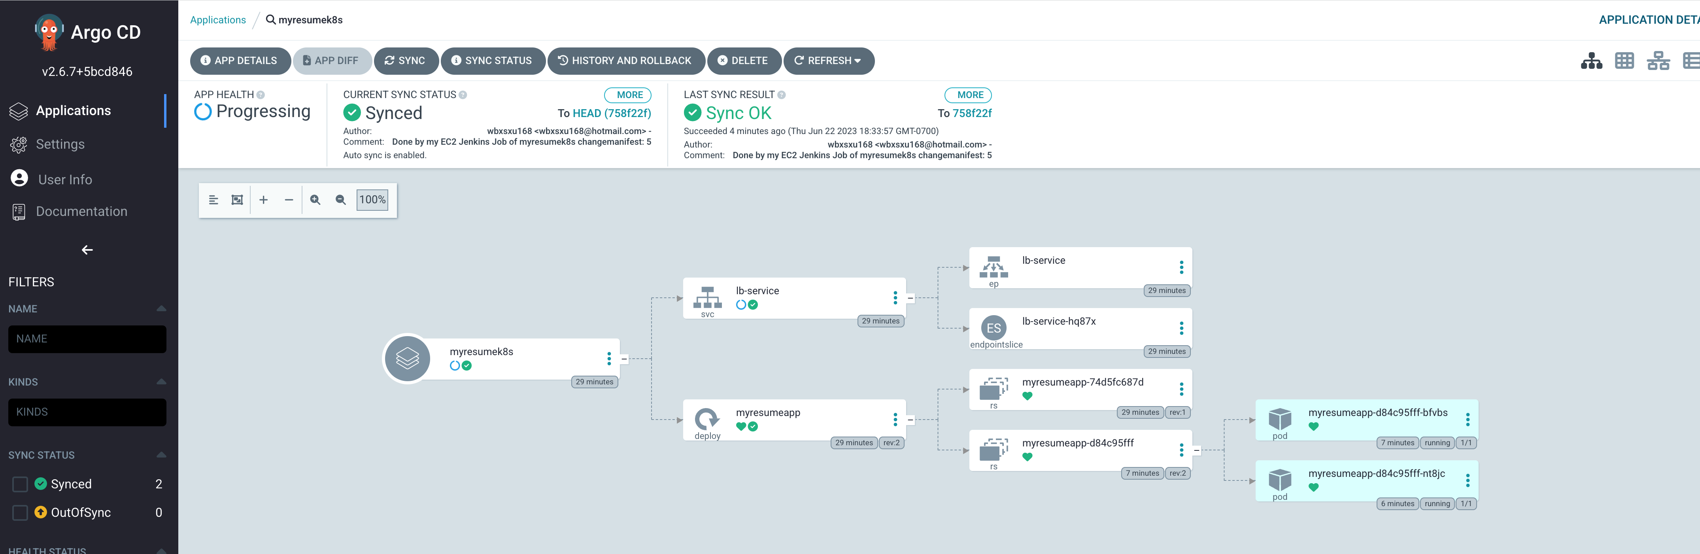The image size is (1700, 554).
Task: Click the zoom out magnifier icon
Action: point(340,200)
